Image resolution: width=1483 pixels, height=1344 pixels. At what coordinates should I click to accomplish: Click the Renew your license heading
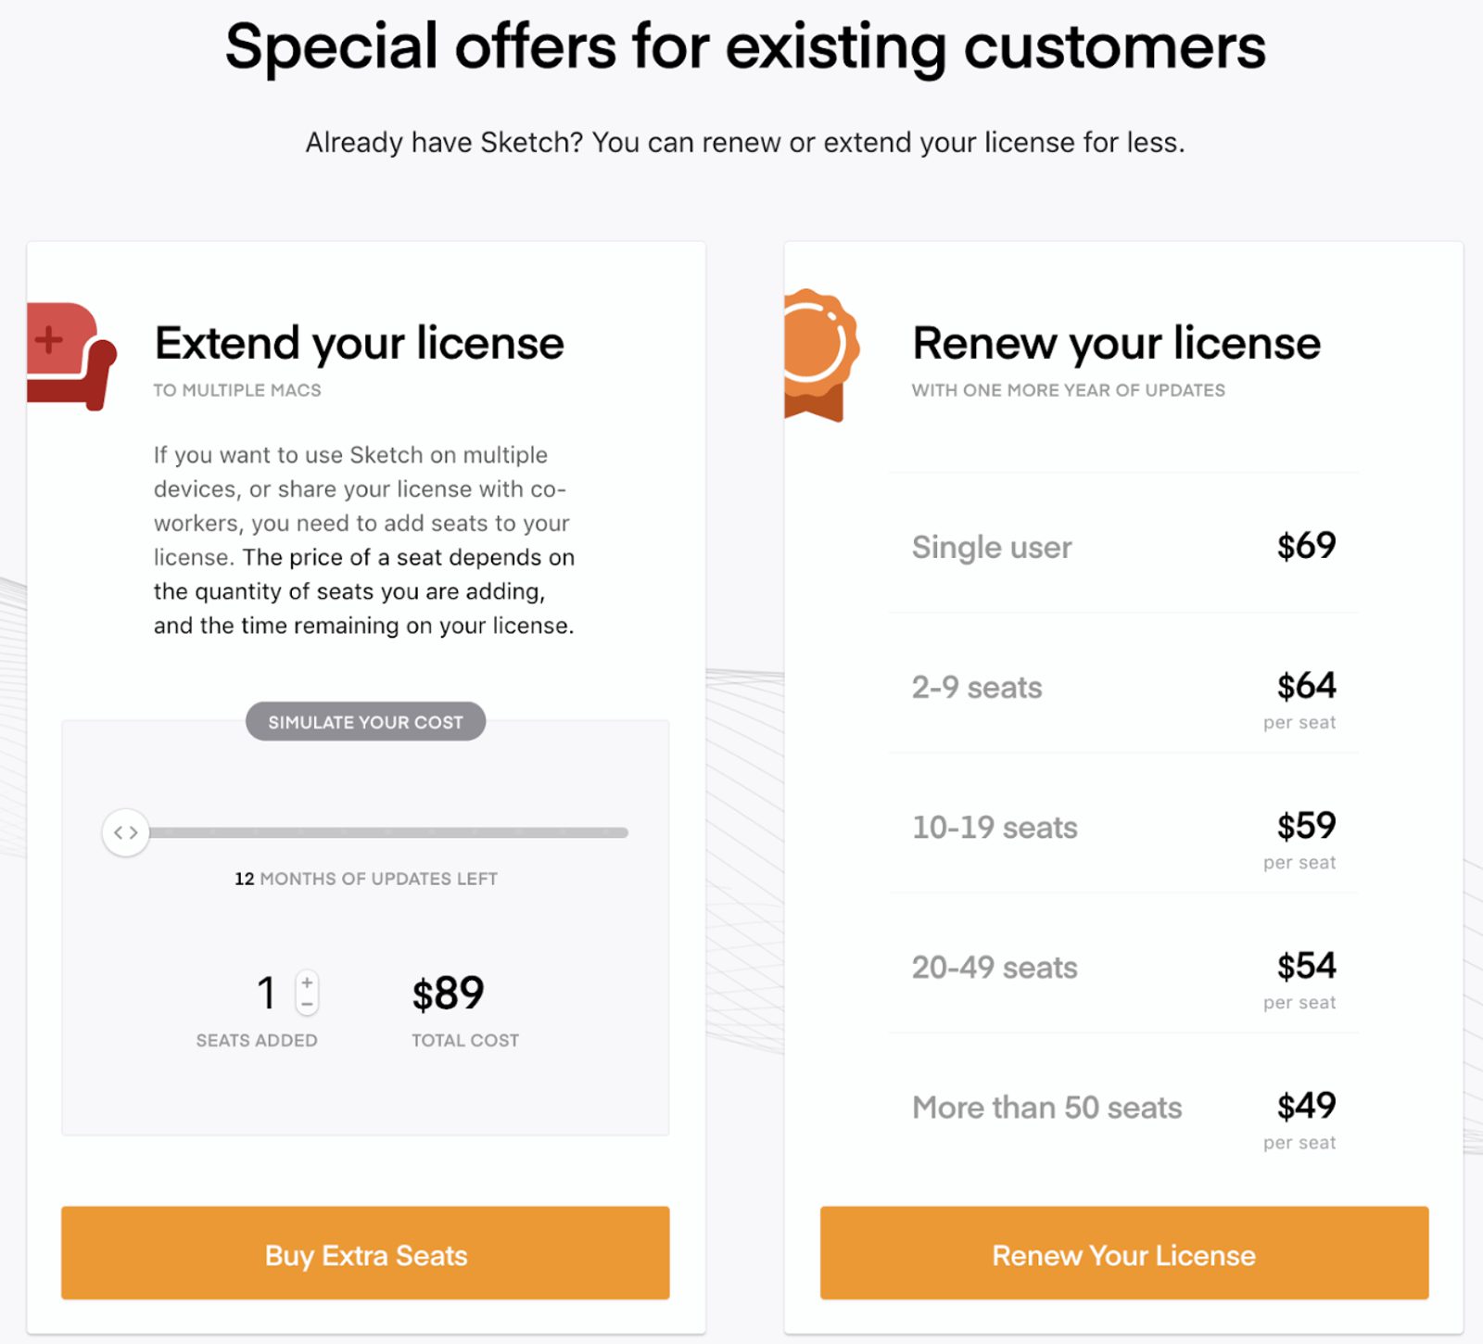click(1116, 343)
